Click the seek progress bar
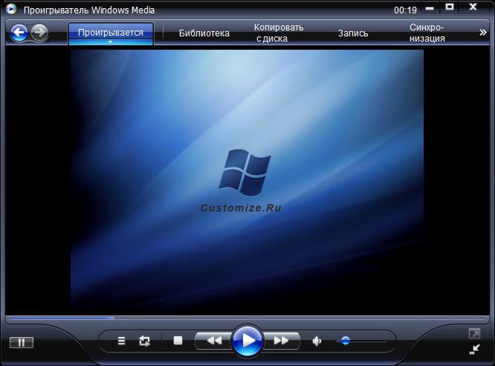The width and height of the screenshot is (495, 366). click(x=247, y=318)
